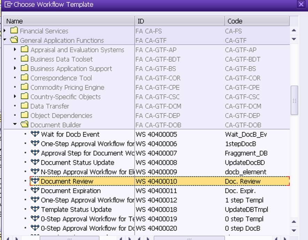This screenshot has height=240, width=308.
Task: Click the Business Application Support folder icon
Action: [x=24, y=68]
